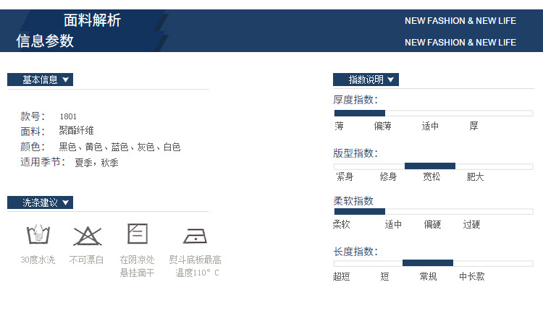Click the 30度水洗 caption
The width and height of the screenshot is (543, 329).
[x=38, y=260]
